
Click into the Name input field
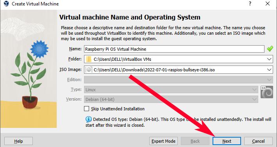(x=174, y=49)
